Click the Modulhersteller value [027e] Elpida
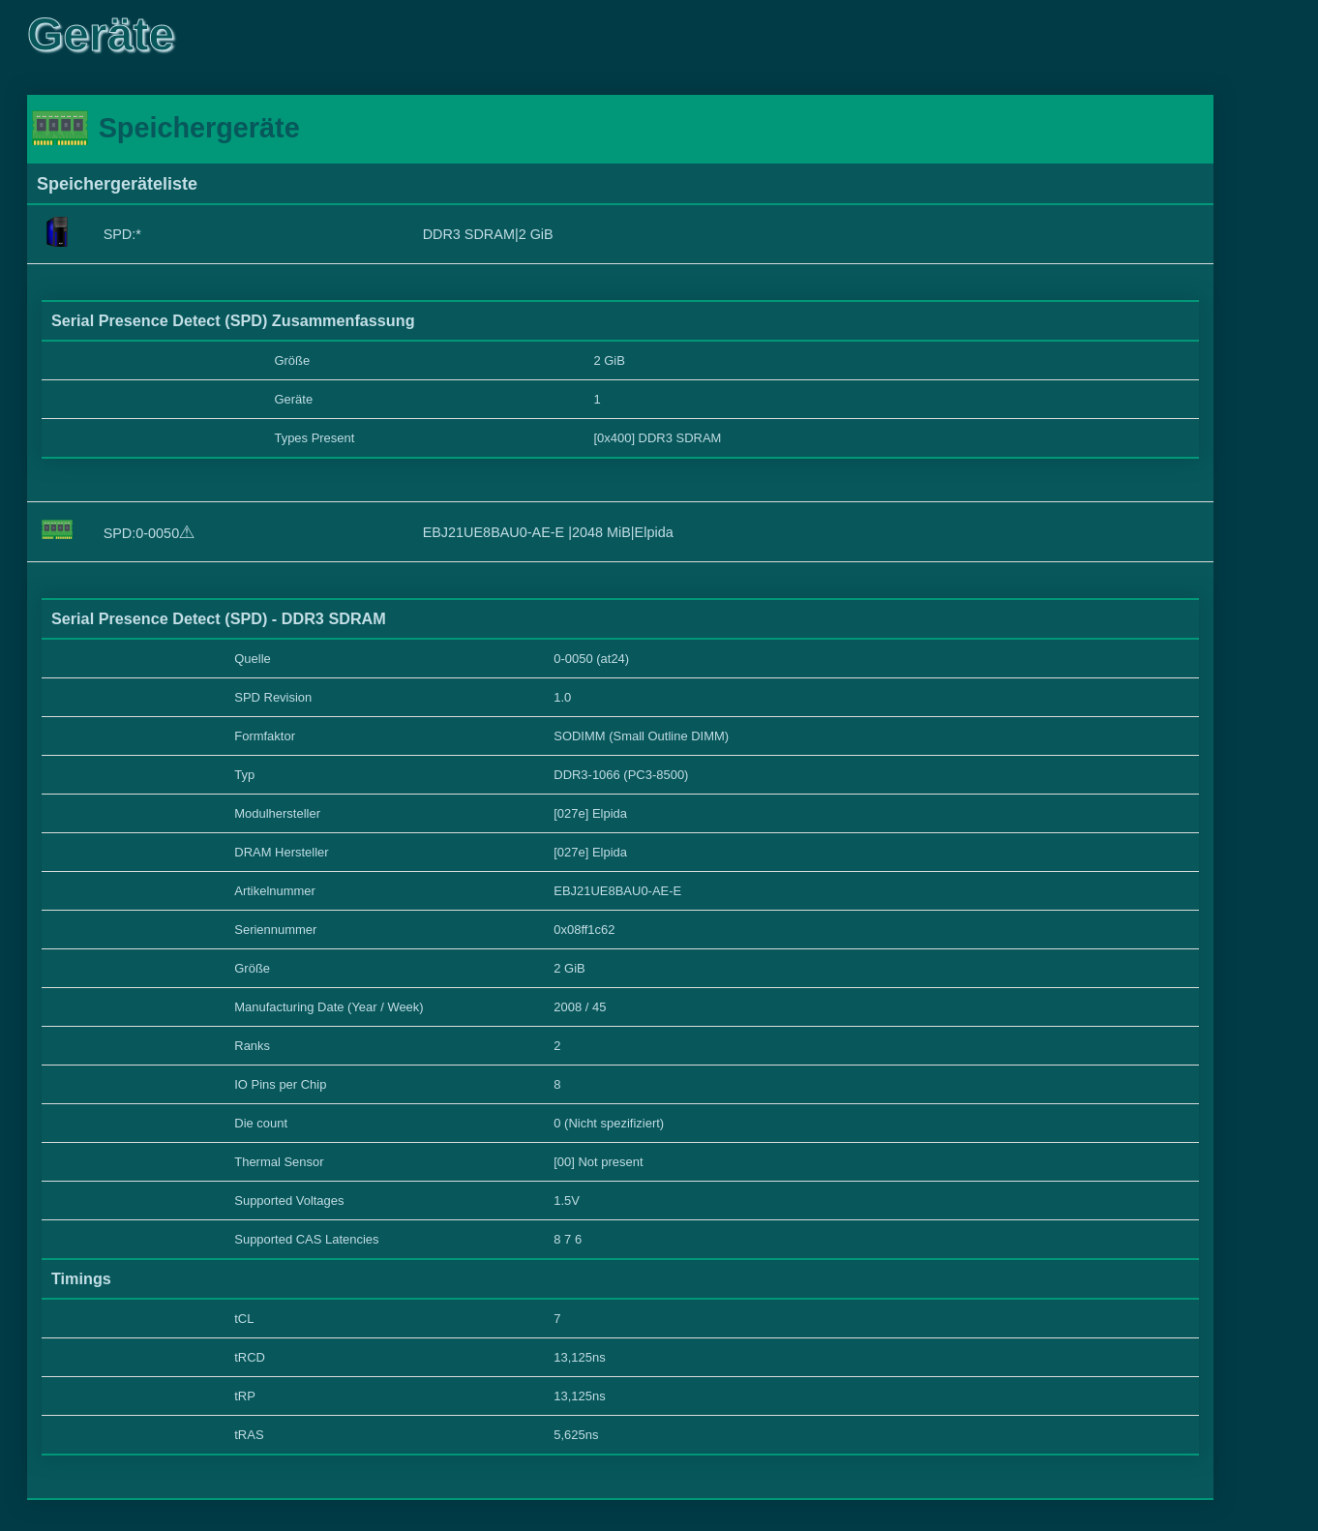 click(590, 814)
